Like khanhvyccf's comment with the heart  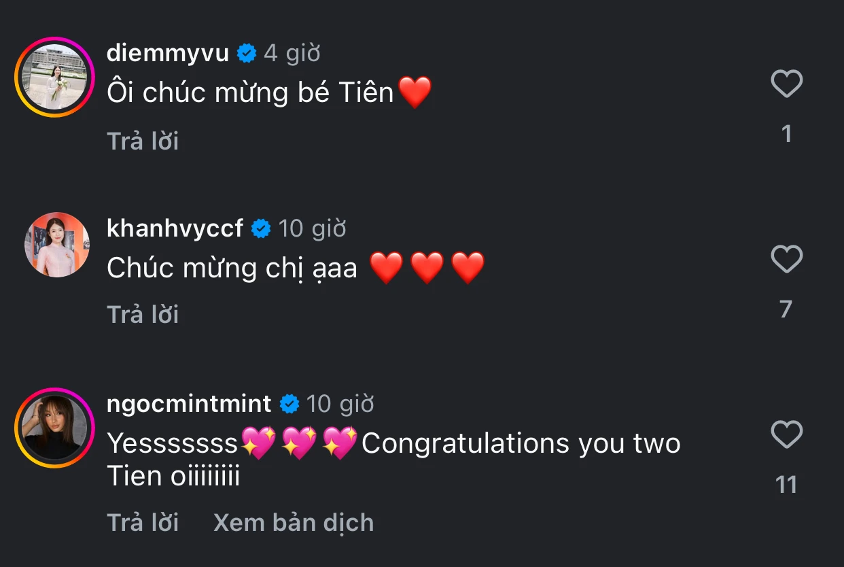[787, 259]
